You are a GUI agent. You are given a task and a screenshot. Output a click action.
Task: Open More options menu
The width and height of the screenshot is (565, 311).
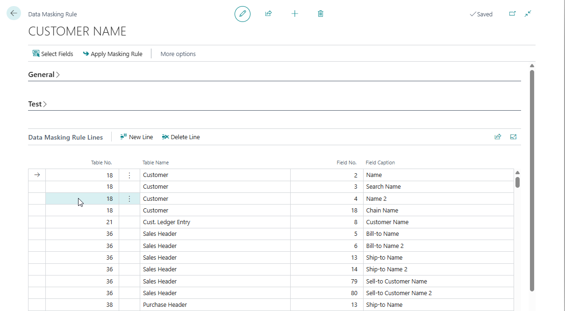[178, 54]
